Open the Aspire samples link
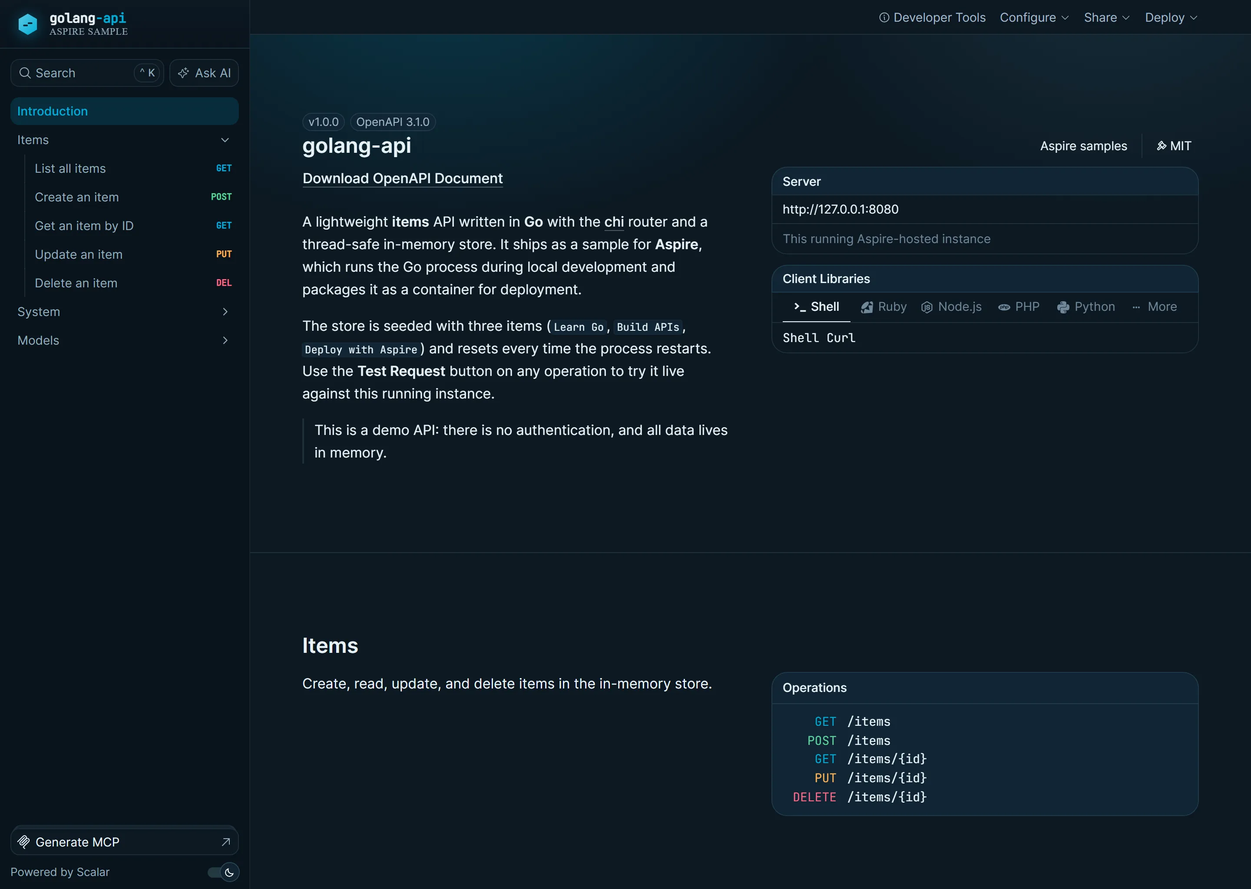 pyautogui.click(x=1083, y=146)
